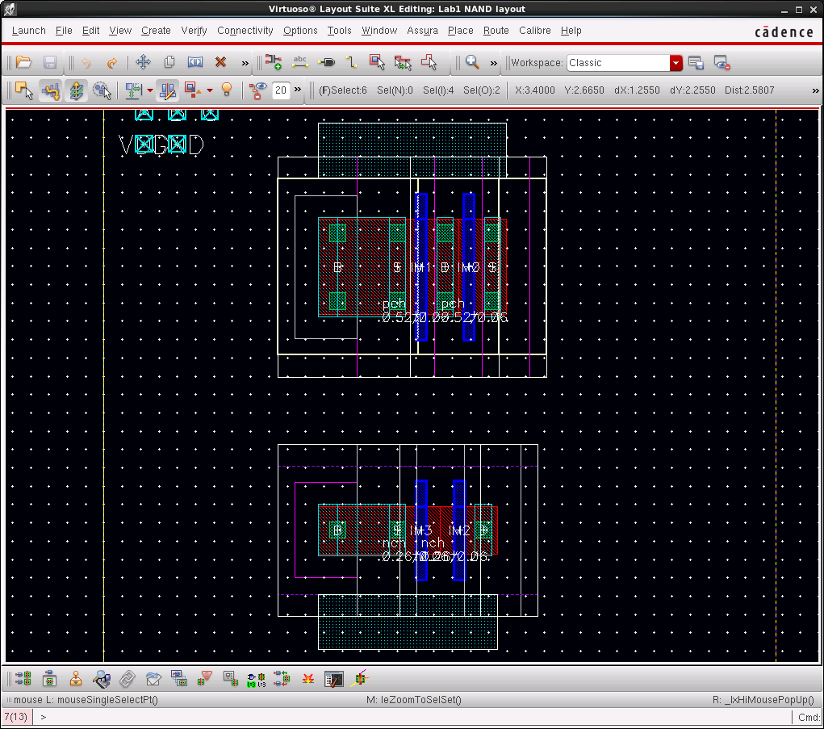This screenshot has width=824, height=729.
Task: Click the IM1 PMOS blue poly gate
Action: 421,267
